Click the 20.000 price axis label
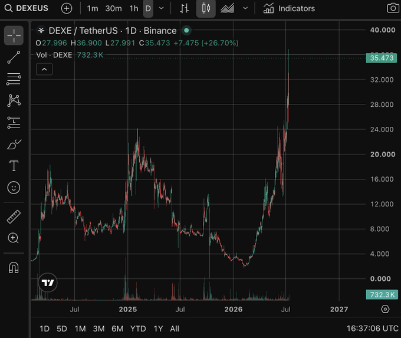Image resolution: width=401 pixels, height=338 pixels. [x=382, y=155]
